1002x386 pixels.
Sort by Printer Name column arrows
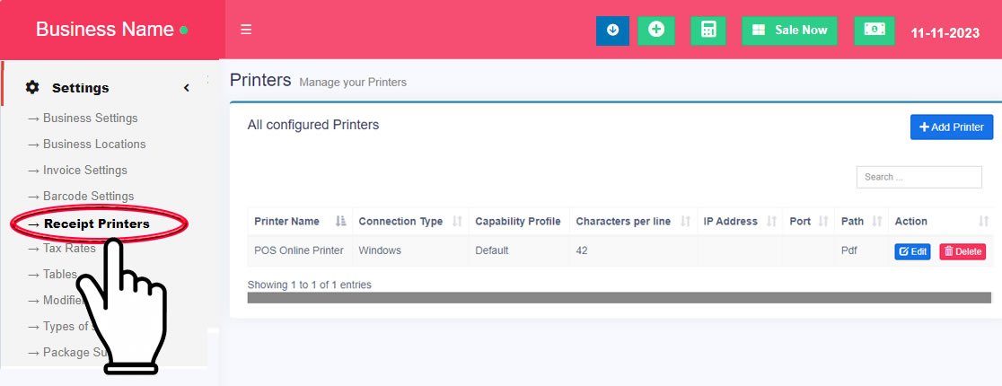pos(340,222)
